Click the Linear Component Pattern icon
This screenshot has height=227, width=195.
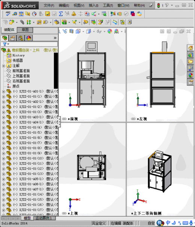pos(29,22)
